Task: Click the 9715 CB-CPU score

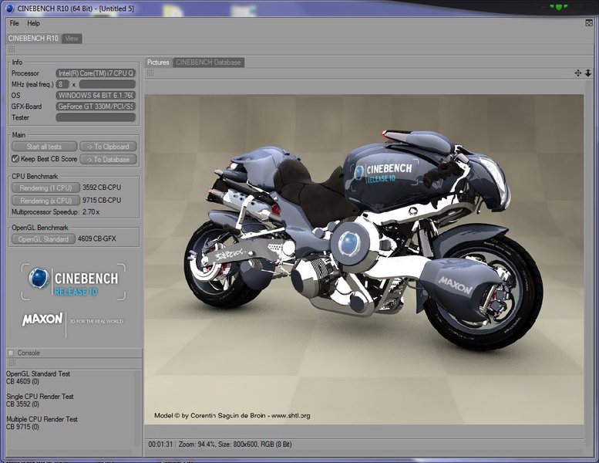Action: (102, 200)
